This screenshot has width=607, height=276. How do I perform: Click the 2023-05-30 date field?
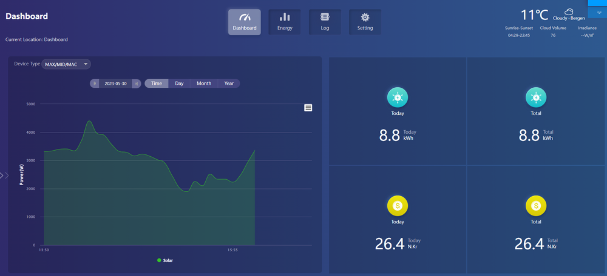[x=115, y=84]
